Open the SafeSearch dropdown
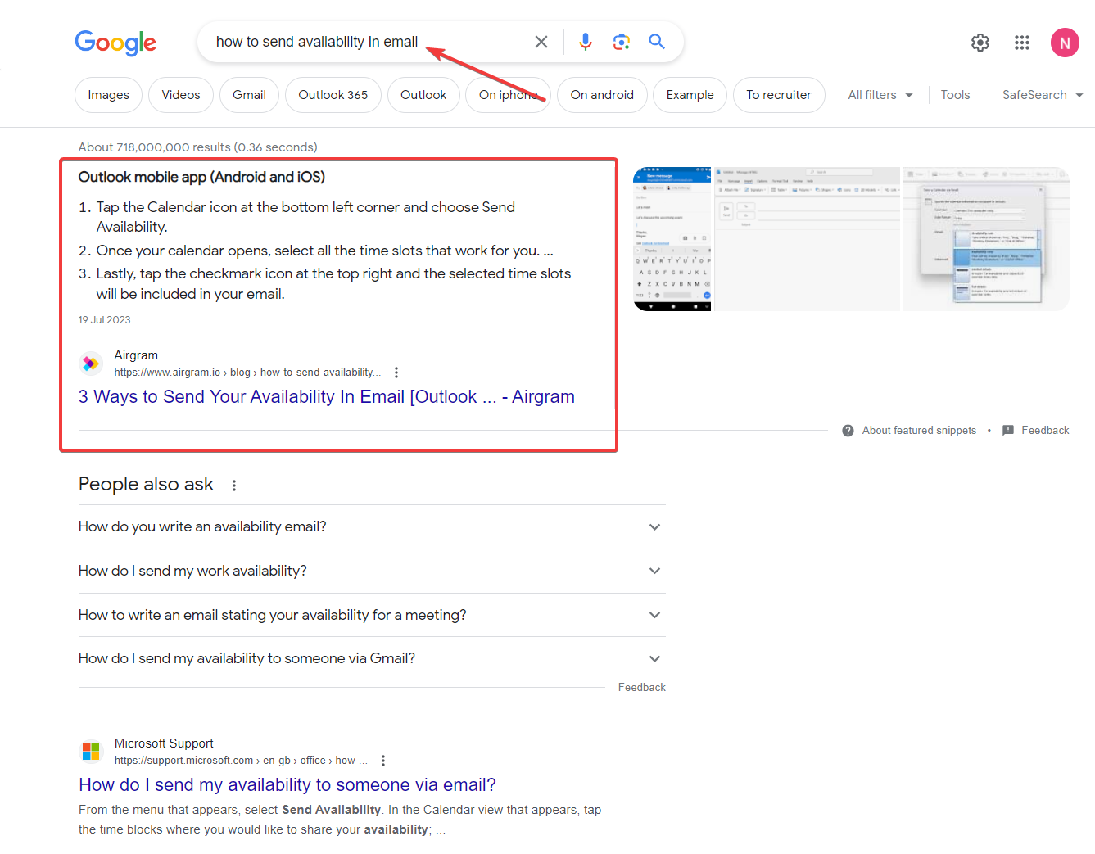This screenshot has height=854, width=1095. [x=1043, y=95]
